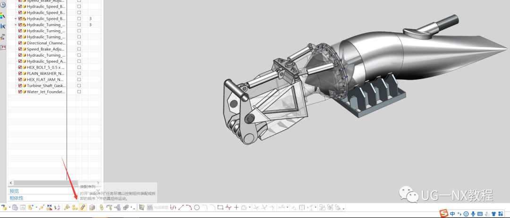Click the Move Component icon

(x=42, y=207)
